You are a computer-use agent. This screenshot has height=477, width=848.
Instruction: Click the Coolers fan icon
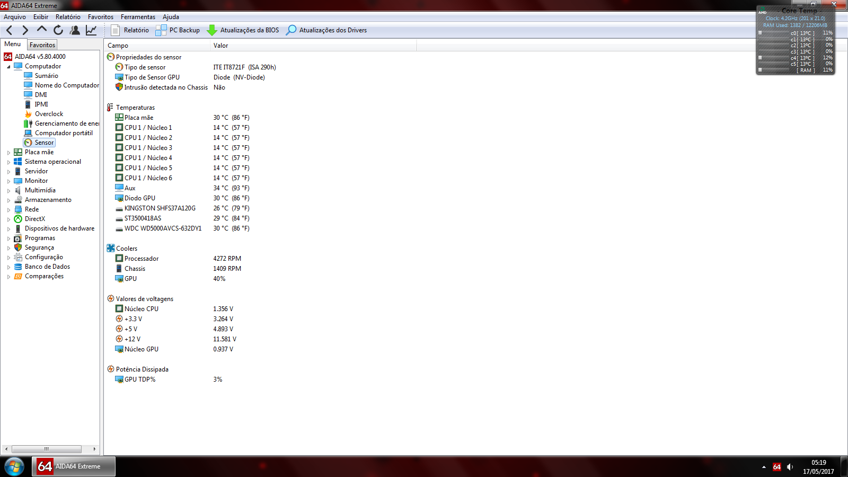(111, 248)
